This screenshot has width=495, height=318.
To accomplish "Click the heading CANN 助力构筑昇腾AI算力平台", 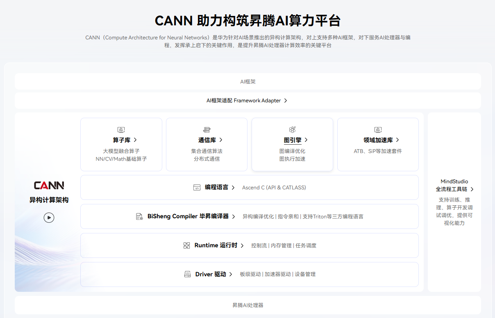I will click(x=247, y=20).
